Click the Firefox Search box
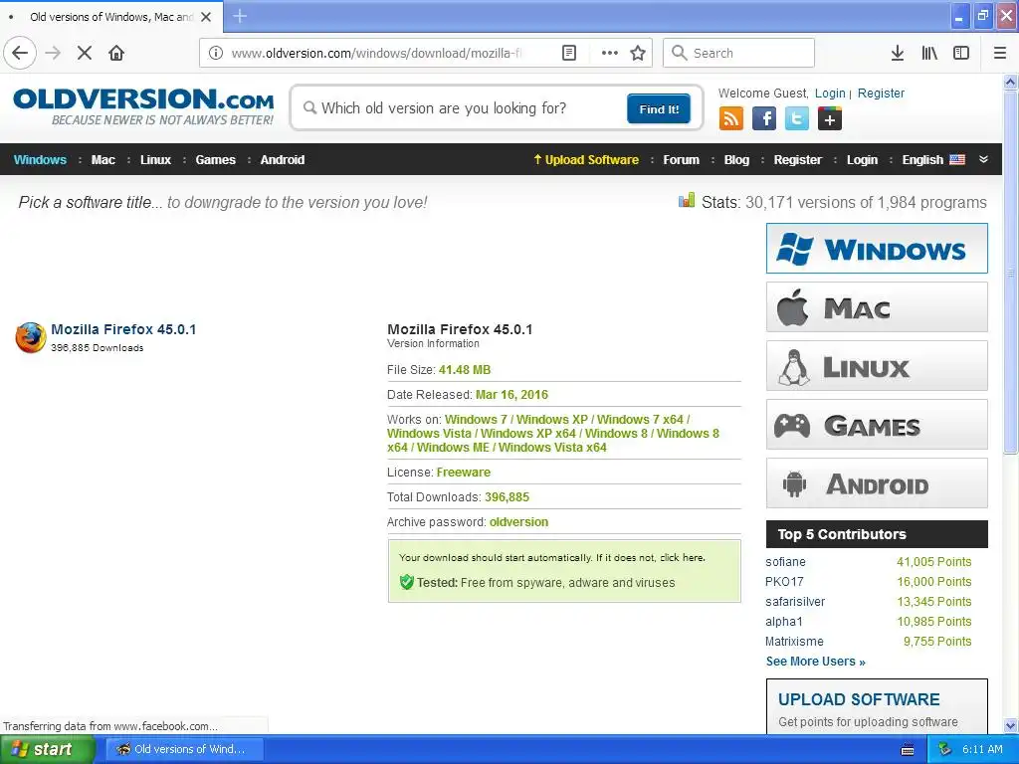 (738, 53)
